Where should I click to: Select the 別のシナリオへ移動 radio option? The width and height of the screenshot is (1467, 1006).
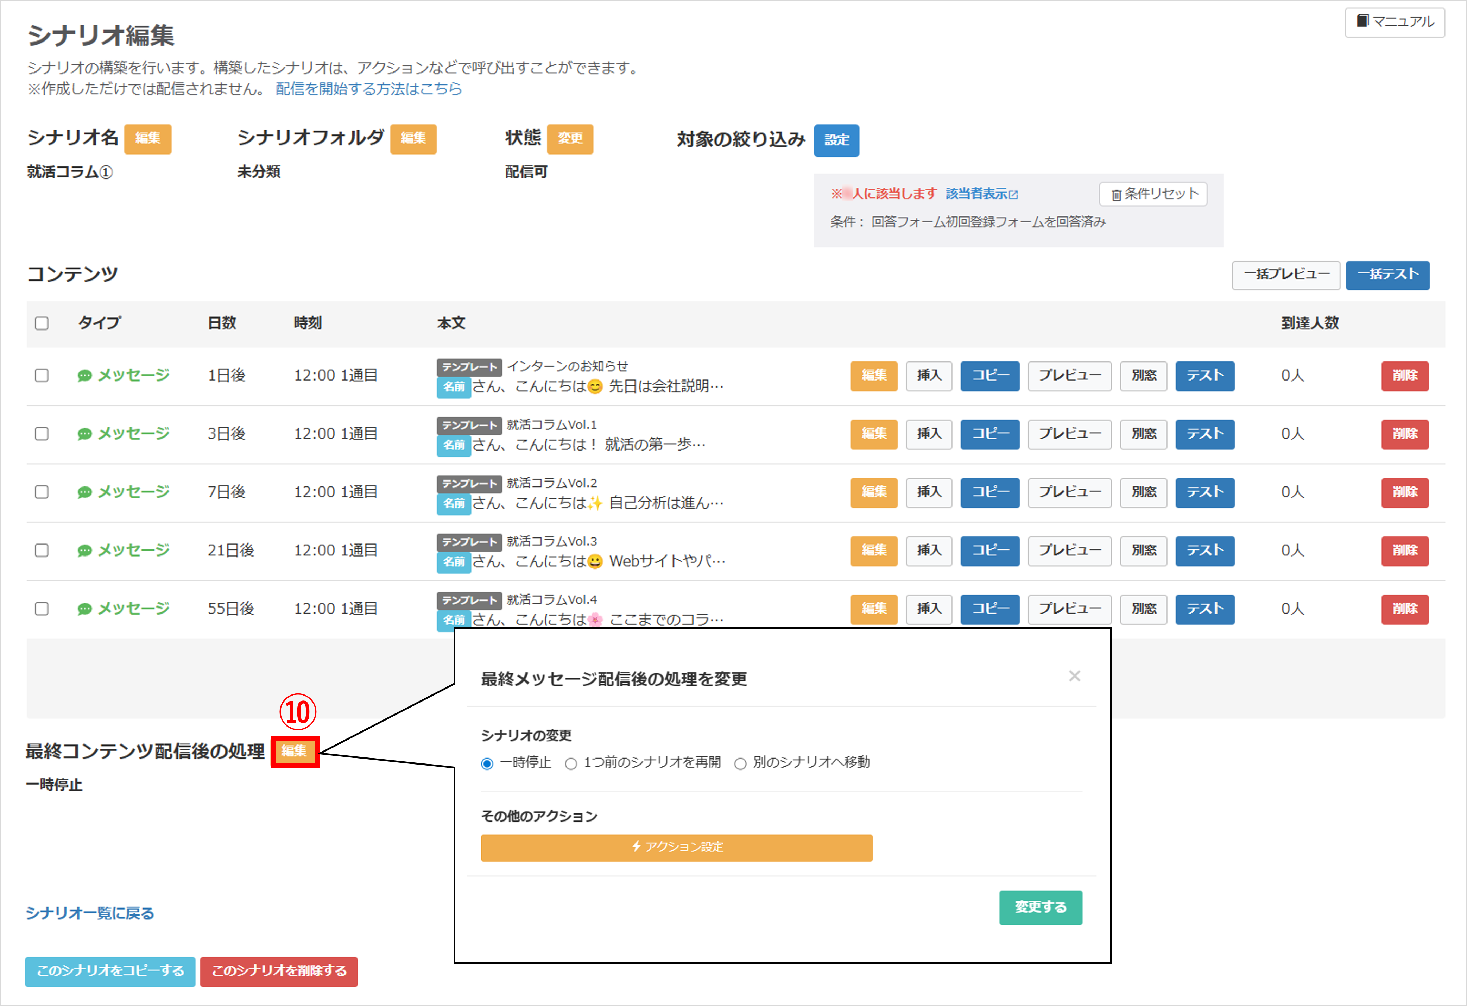740,764
